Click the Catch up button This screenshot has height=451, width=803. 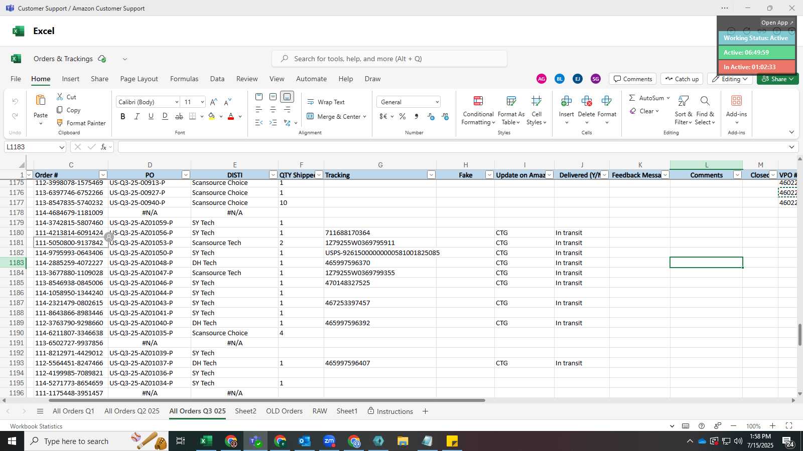pos(682,79)
